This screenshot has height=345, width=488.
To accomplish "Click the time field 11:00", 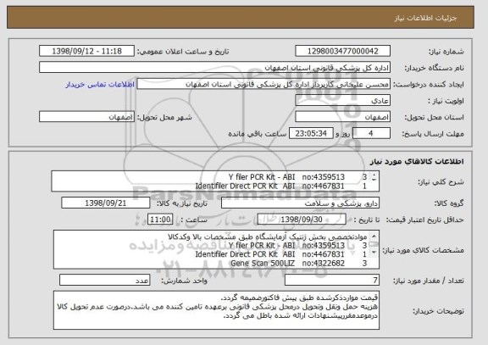I will pyautogui.click(x=160, y=220).
